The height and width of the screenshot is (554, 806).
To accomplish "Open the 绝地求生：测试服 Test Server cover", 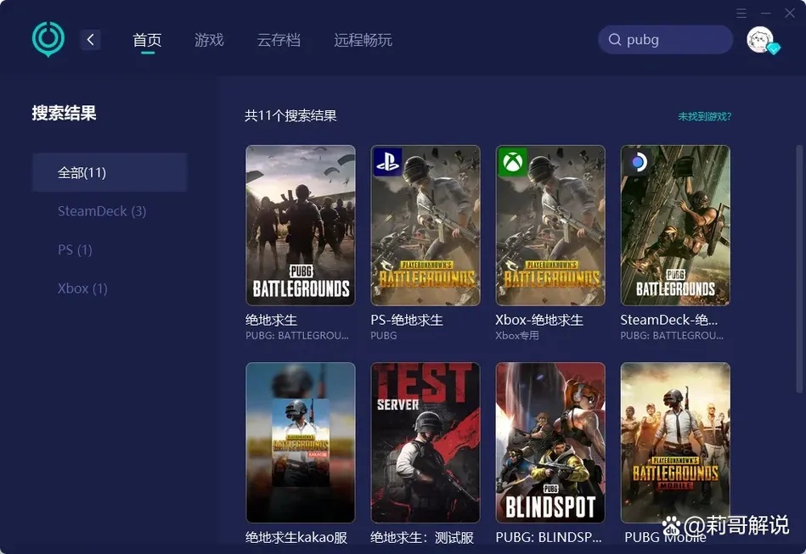I will pyautogui.click(x=426, y=443).
